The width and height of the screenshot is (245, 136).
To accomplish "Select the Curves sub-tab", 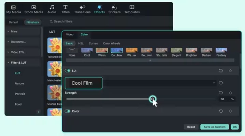I will pos(93,44).
